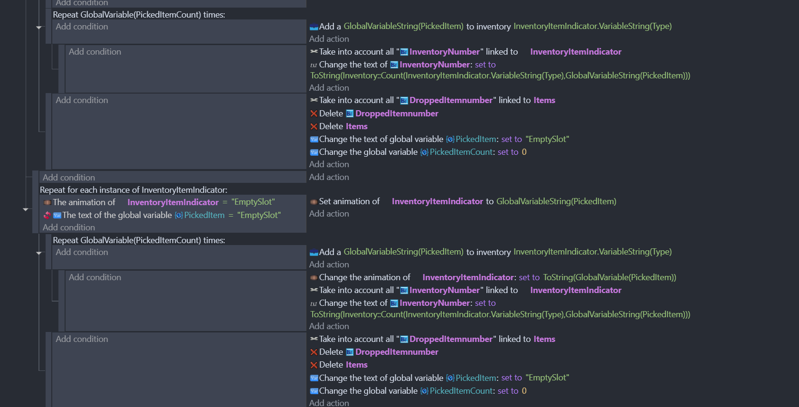
Task: Collapse the Repeat loop nested under the For Each event
Action: click(39, 253)
